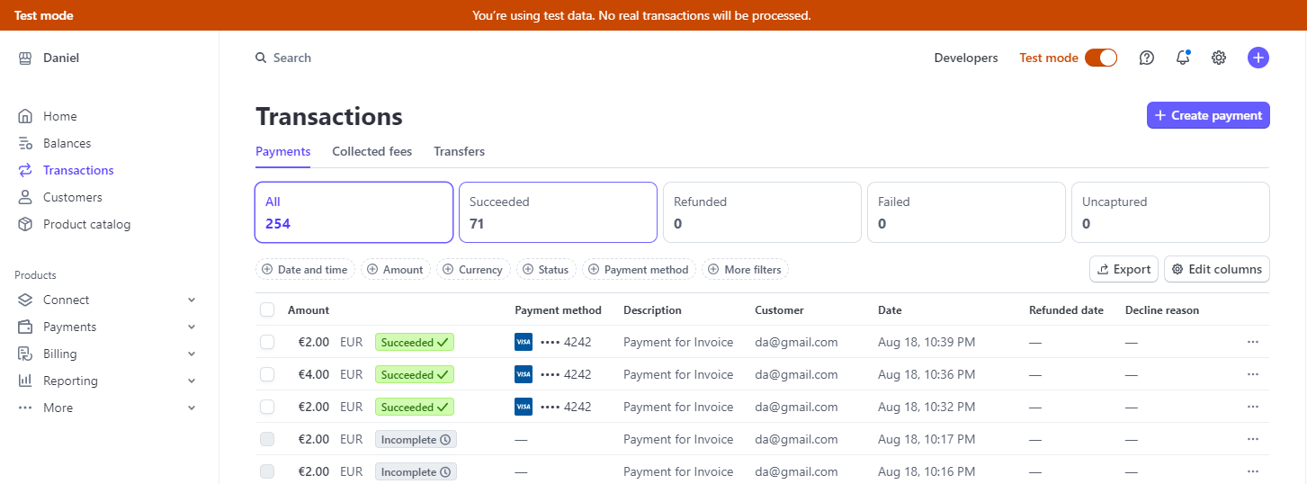Expand the Connect menu chevron
The height and width of the screenshot is (484, 1307).
(x=192, y=300)
